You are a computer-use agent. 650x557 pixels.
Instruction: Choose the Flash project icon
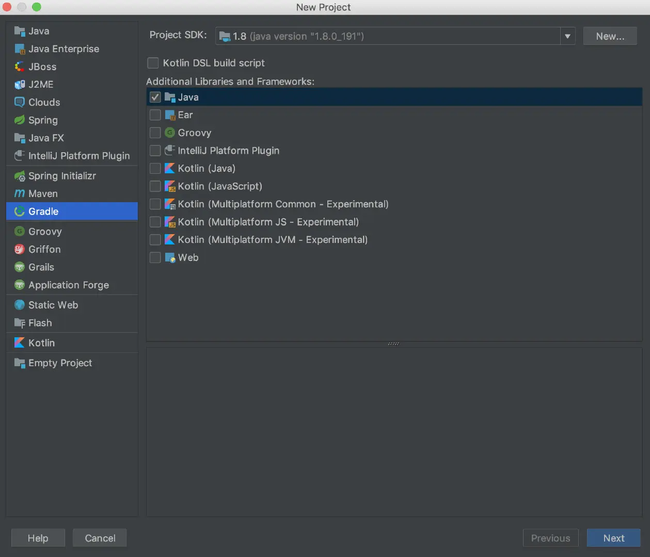pos(20,323)
